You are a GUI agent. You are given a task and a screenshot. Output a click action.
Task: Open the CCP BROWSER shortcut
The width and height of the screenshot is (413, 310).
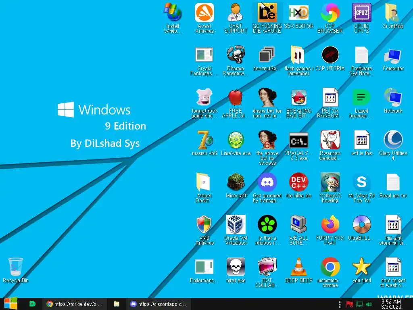click(x=330, y=18)
